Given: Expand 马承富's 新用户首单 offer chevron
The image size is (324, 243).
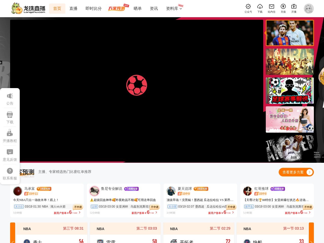Looking at the screenshot, I should pyautogui.click(x=80, y=213).
